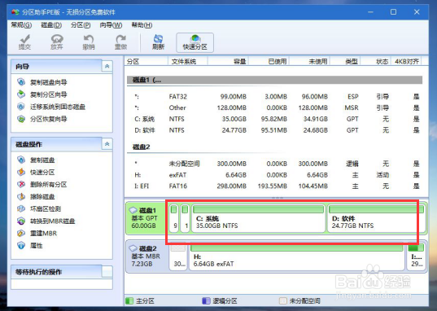The image size is (437, 311).
Task: Click the 重建MBR icon
Action: pyautogui.click(x=21, y=233)
